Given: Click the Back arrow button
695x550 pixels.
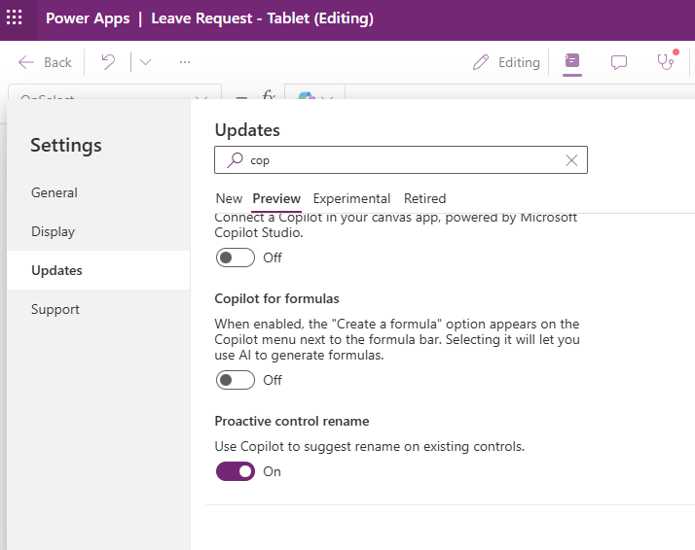Looking at the screenshot, I should tap(45, 62).
